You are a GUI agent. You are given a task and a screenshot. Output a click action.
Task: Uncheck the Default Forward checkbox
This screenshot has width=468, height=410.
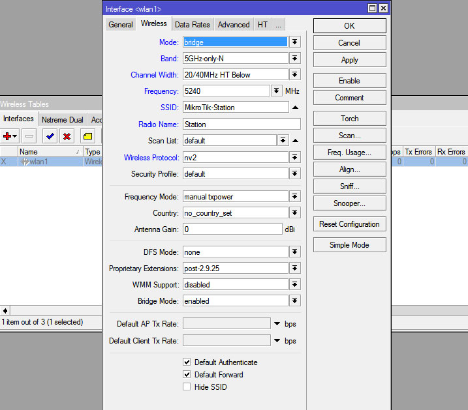click(187, 375)
